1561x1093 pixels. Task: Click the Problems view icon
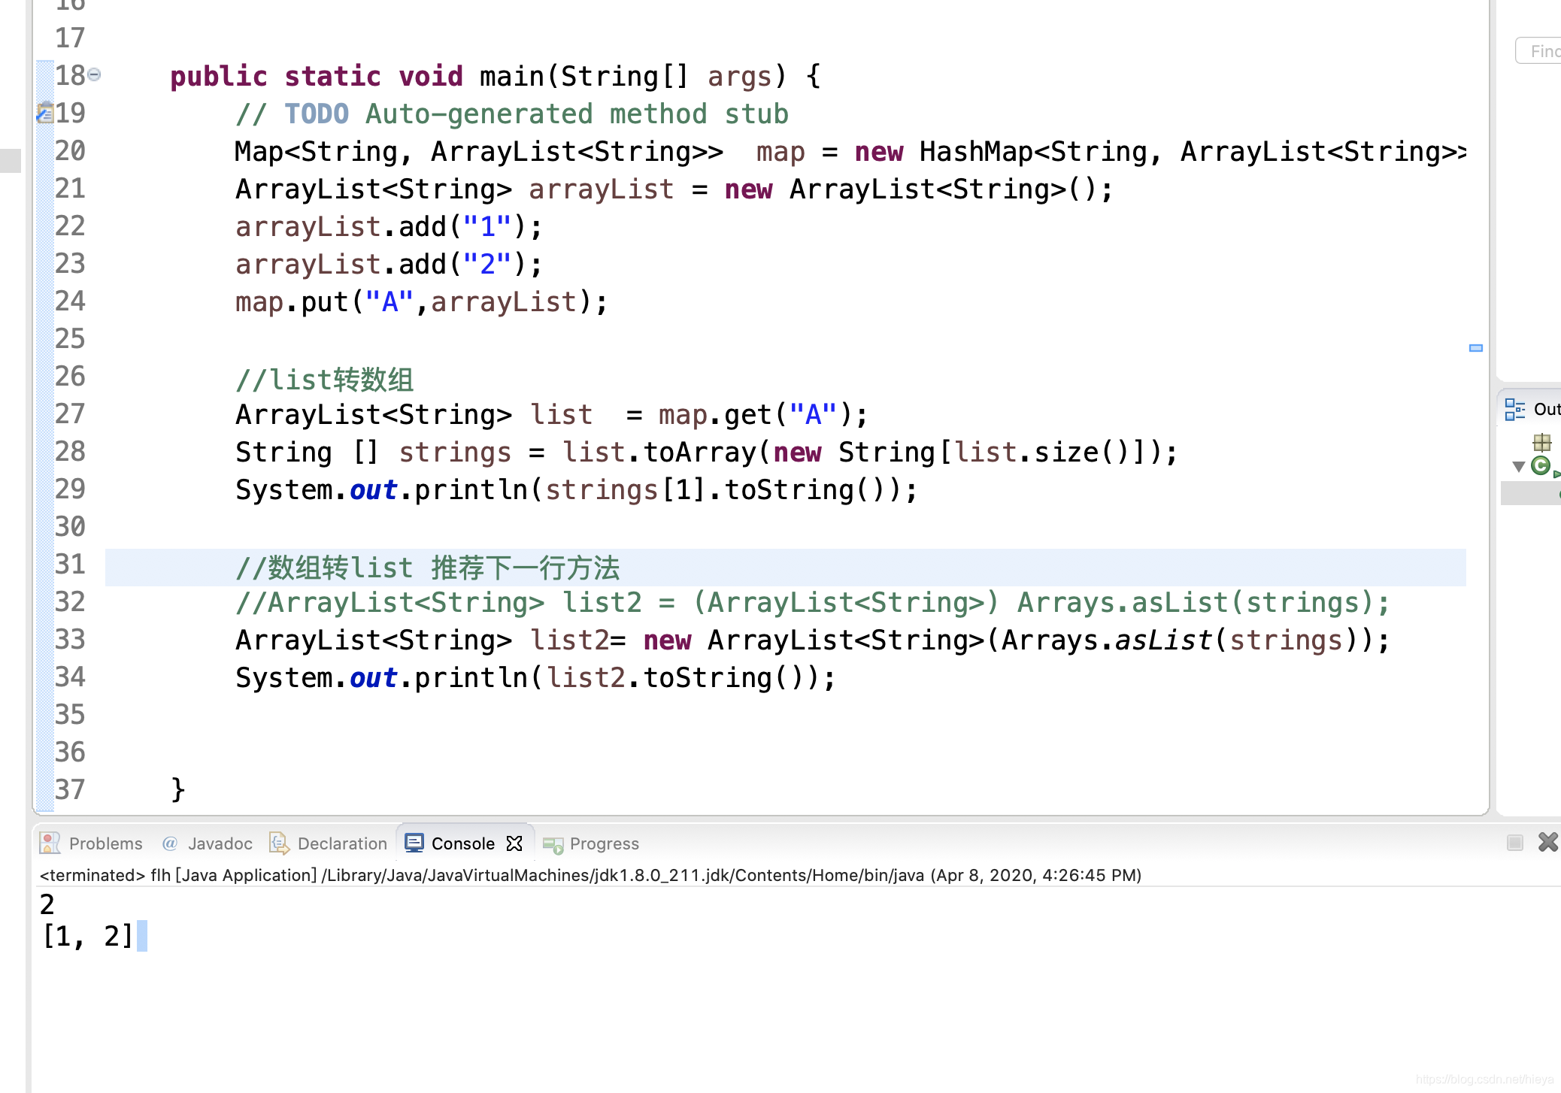coord(50,843)
